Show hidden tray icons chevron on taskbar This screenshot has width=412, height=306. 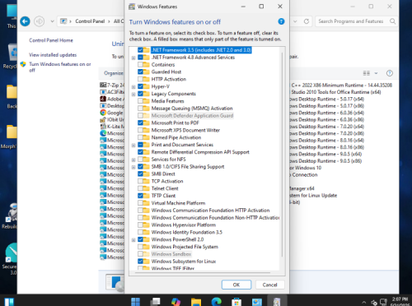tap(364, 302)
